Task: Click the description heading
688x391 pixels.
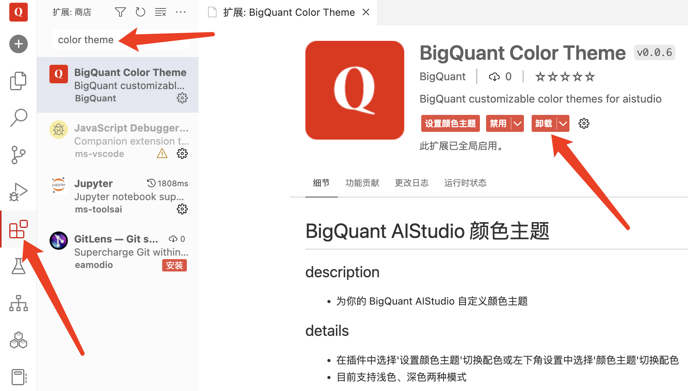Action: [342, 272]
